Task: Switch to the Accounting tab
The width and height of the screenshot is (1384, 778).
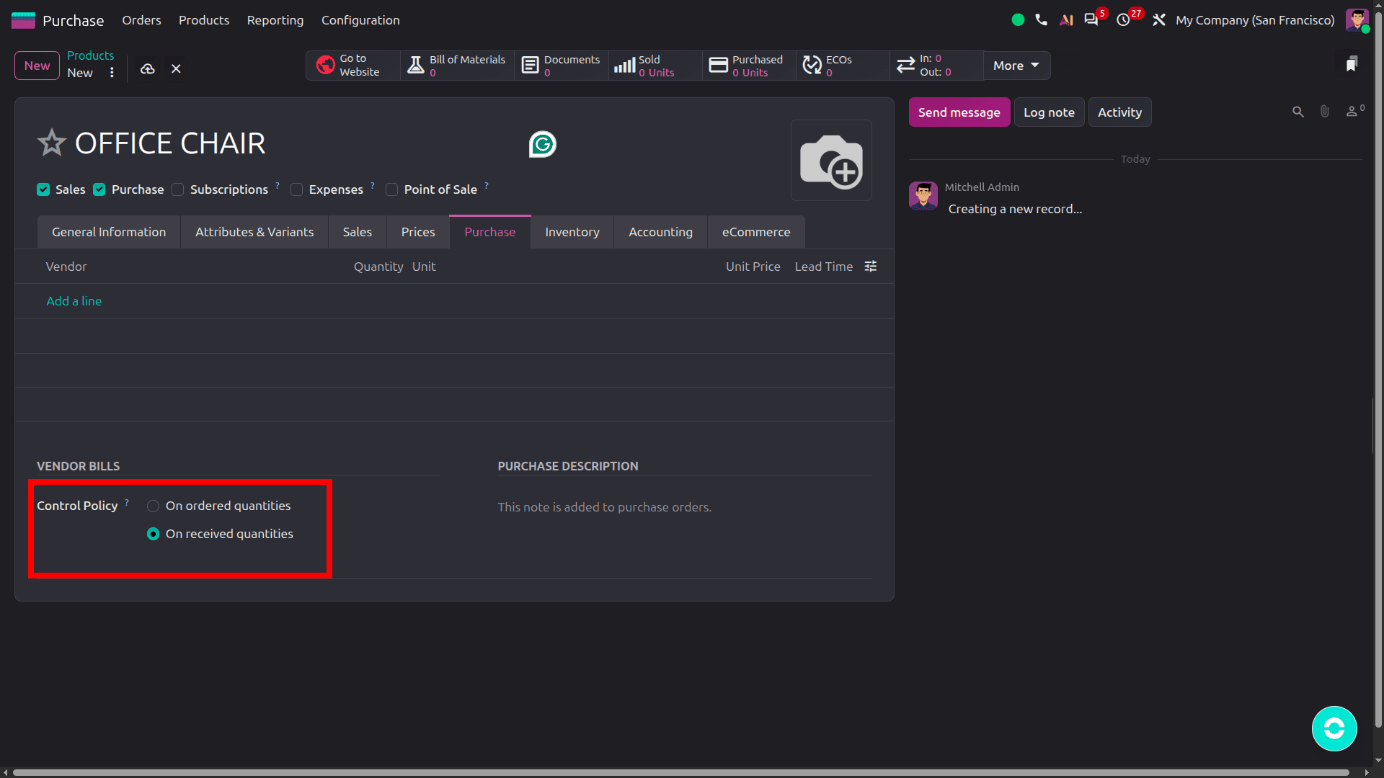Action: pyautogui.click(x=660, y=232)
